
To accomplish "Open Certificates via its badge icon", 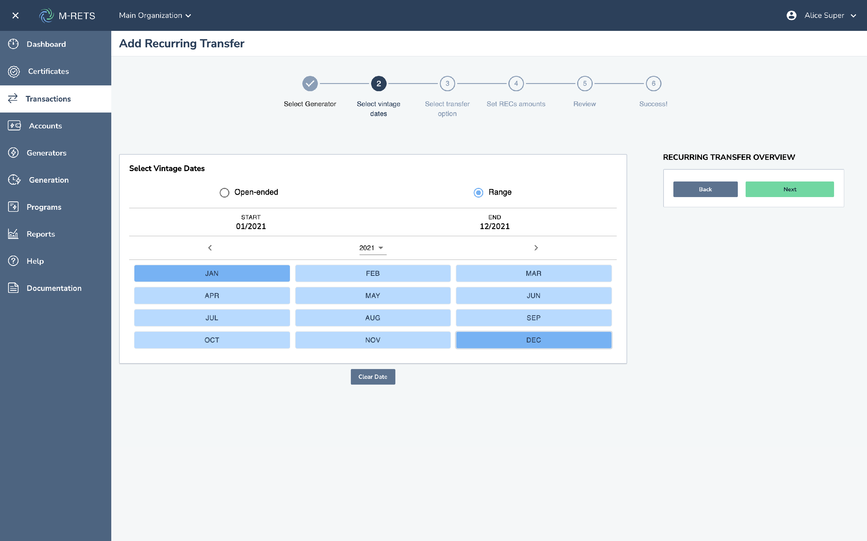I will pos(14,71).
